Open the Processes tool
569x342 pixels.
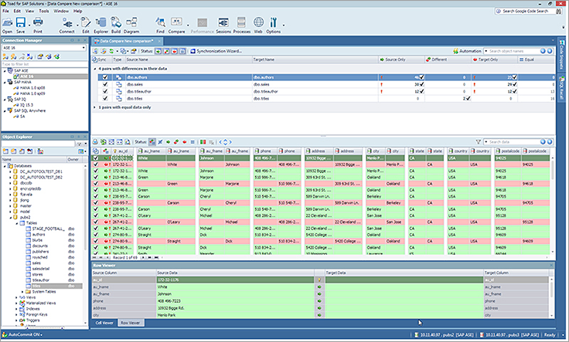(242, 25)
